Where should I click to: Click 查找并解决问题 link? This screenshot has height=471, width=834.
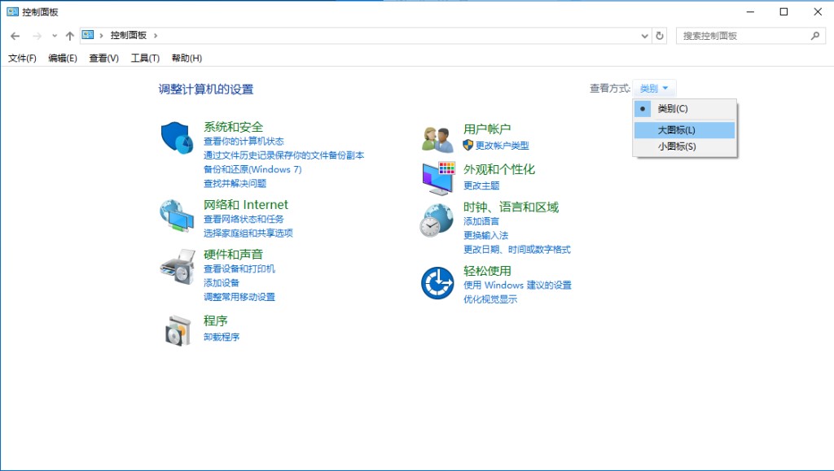click(235, 183)
